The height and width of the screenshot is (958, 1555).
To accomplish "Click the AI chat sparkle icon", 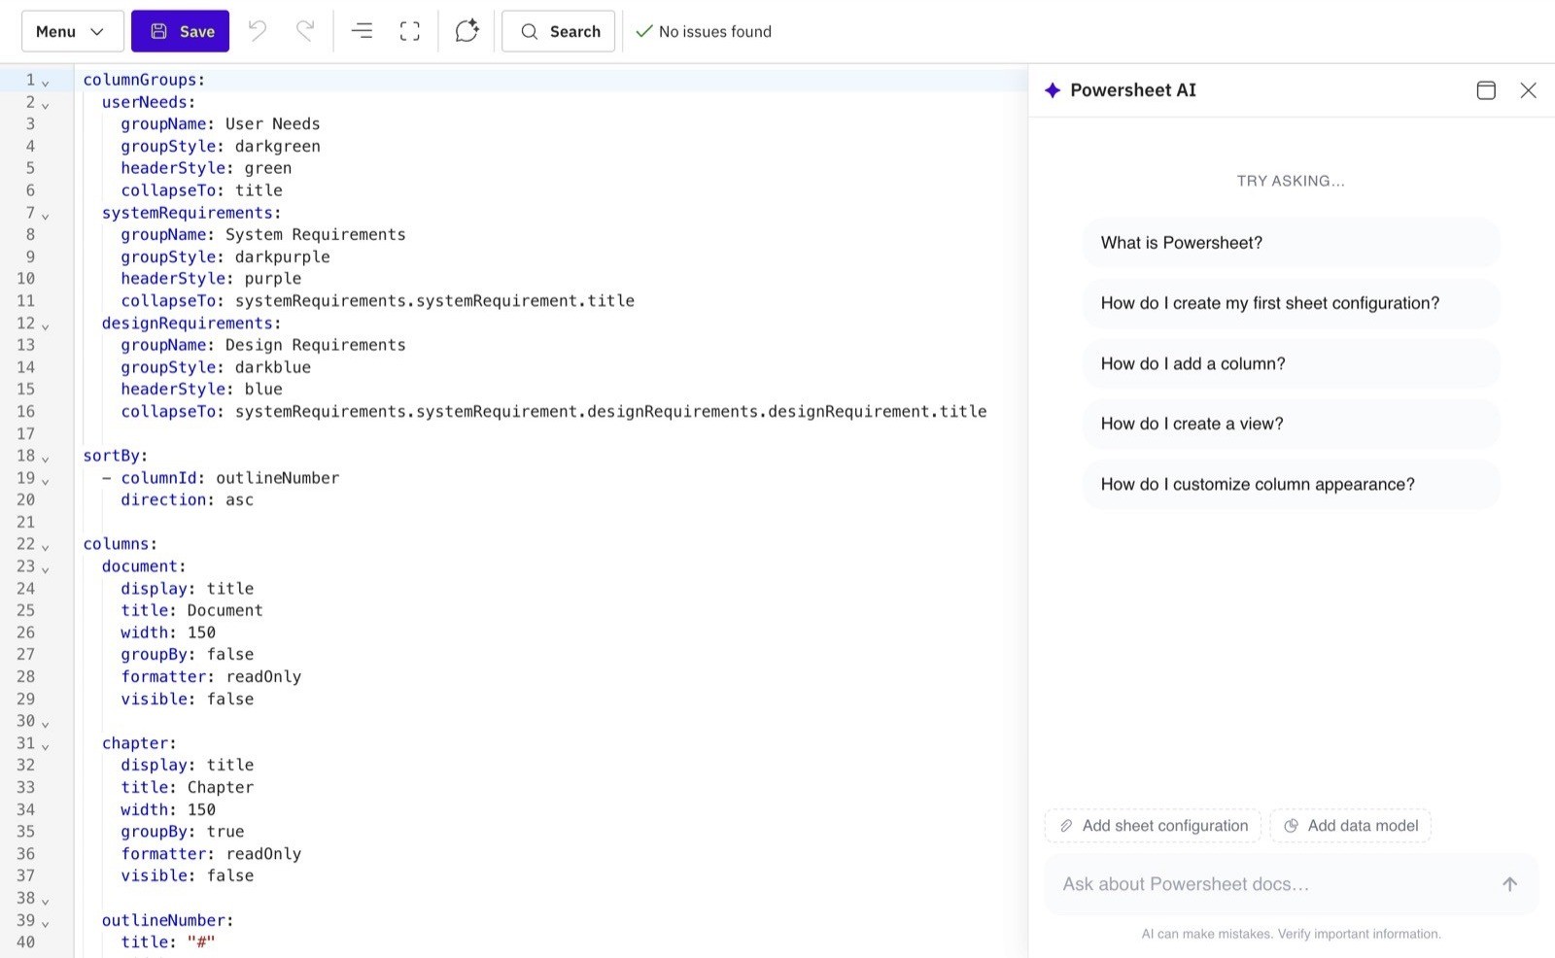I will coord(467,31).
